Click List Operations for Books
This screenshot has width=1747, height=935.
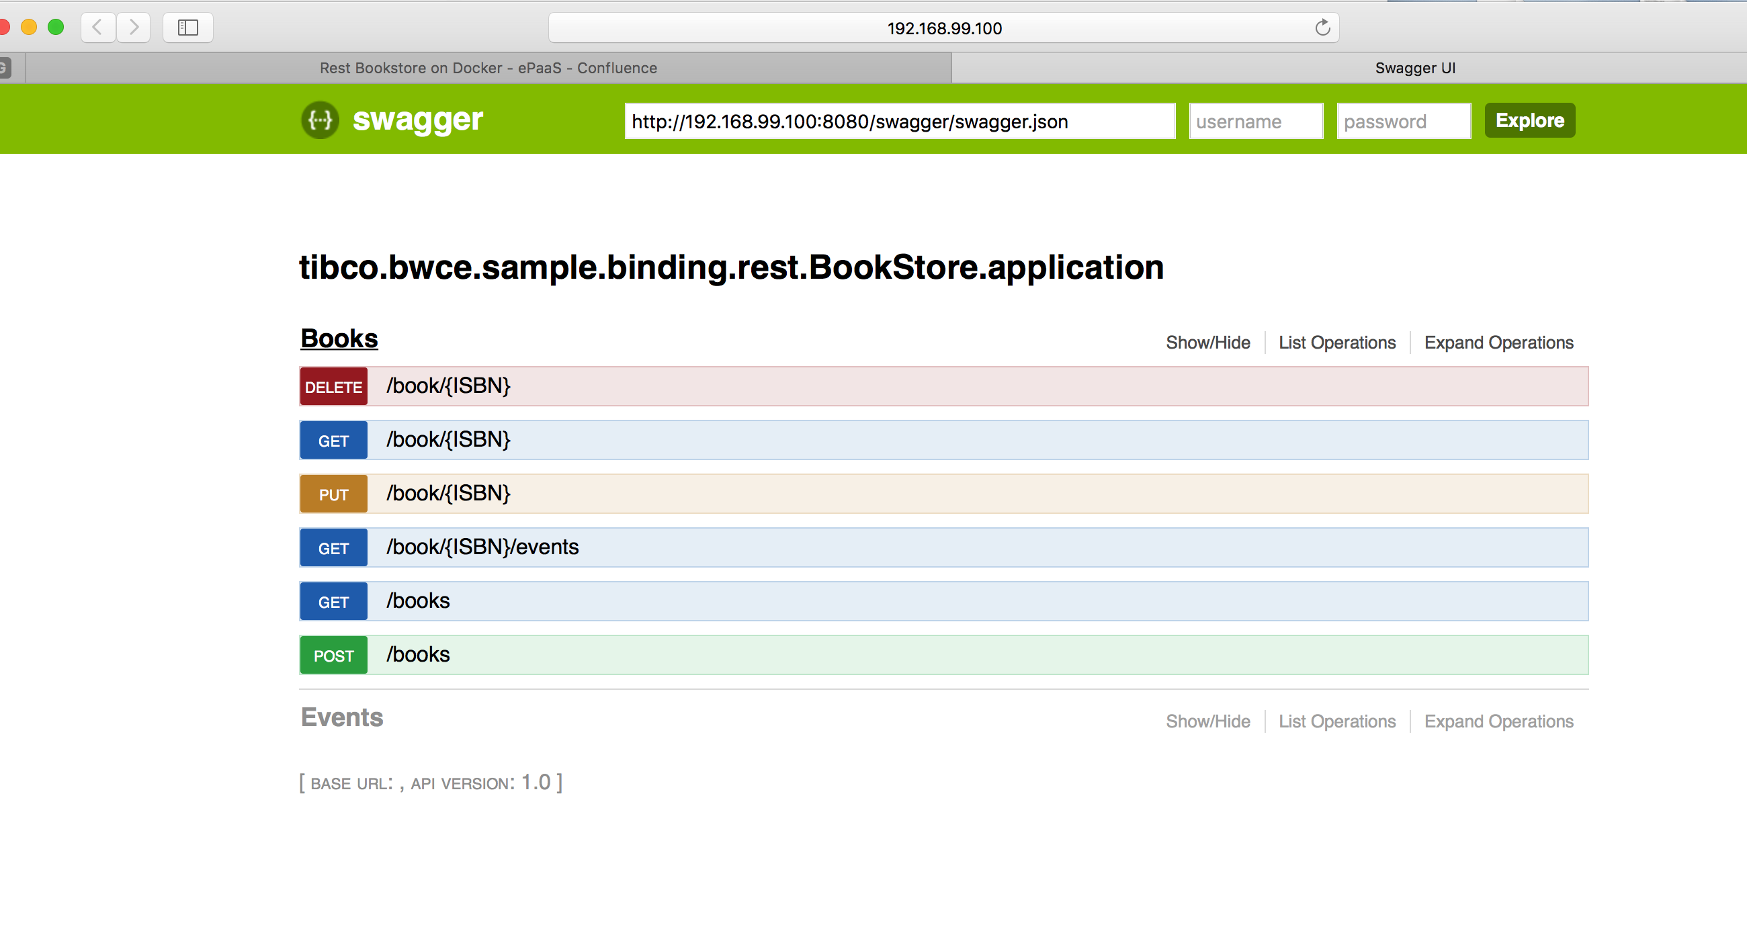click(x=1336, y=343)
